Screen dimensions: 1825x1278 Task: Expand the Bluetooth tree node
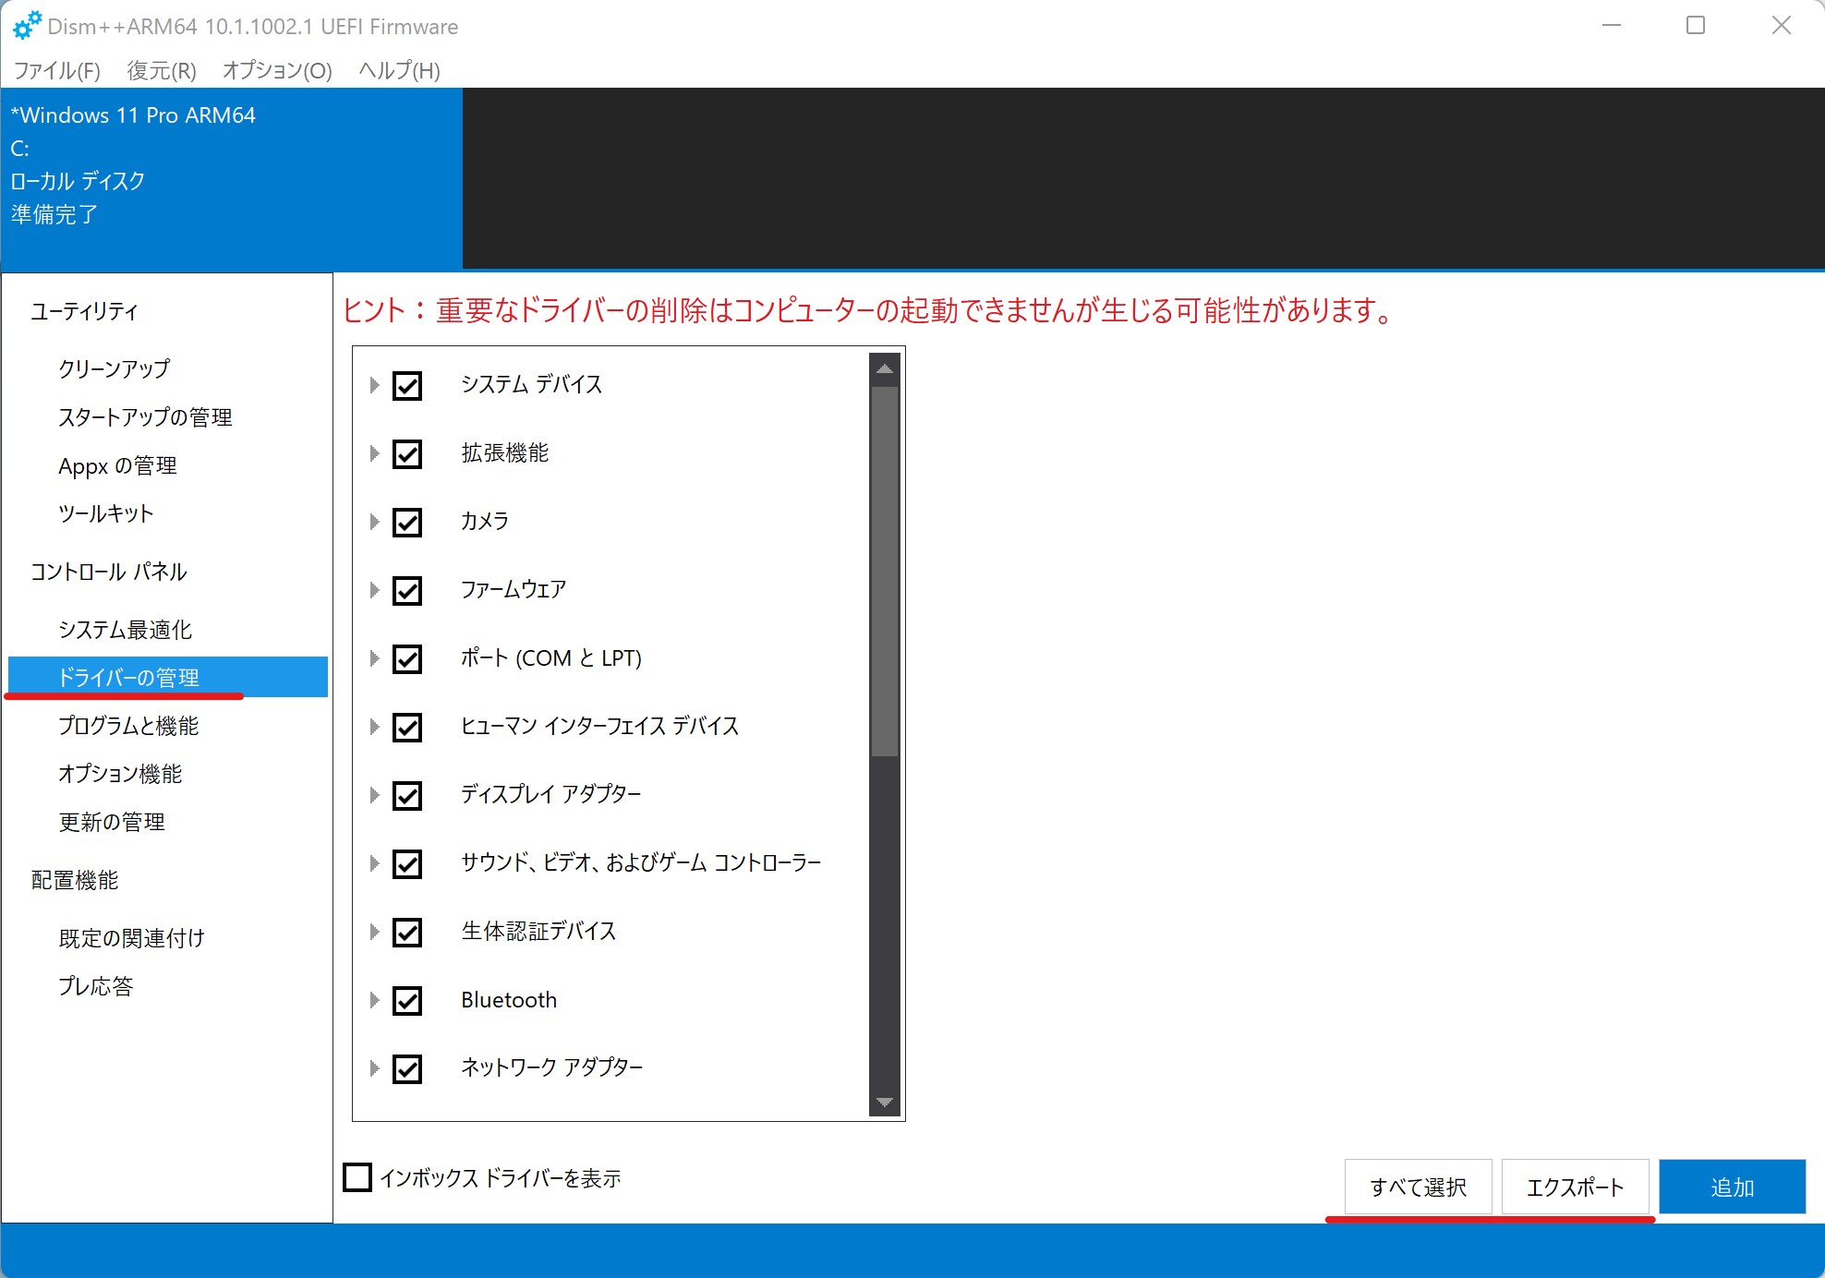click(374, 1000)
